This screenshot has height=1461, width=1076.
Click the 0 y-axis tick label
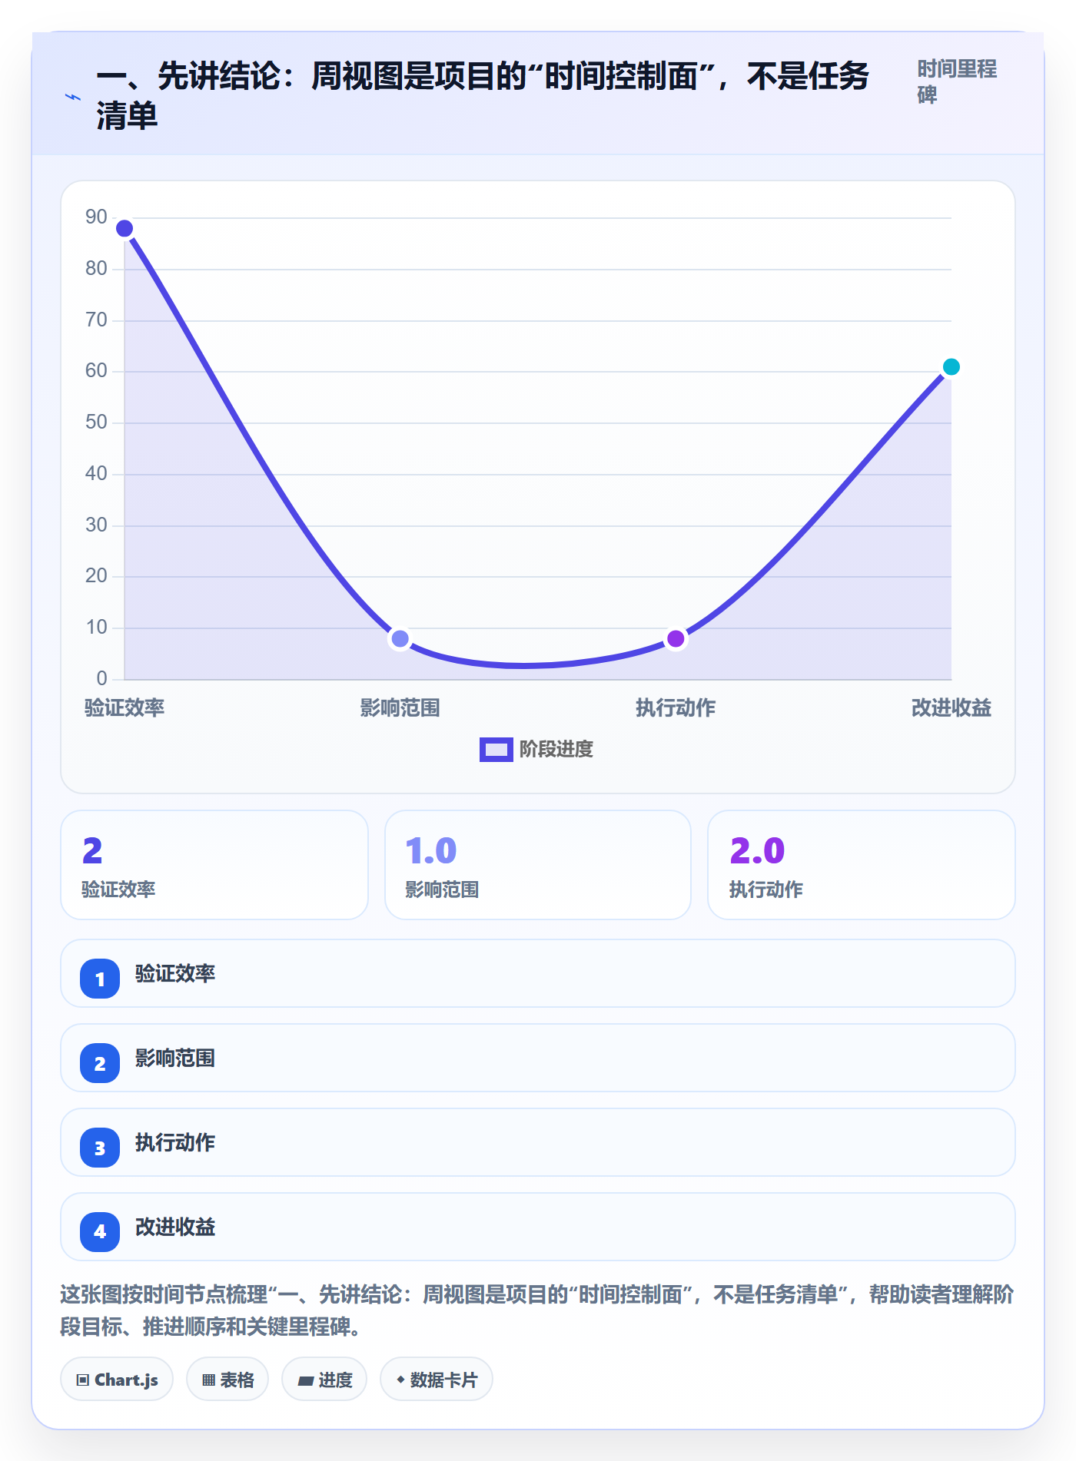[101, 679]
